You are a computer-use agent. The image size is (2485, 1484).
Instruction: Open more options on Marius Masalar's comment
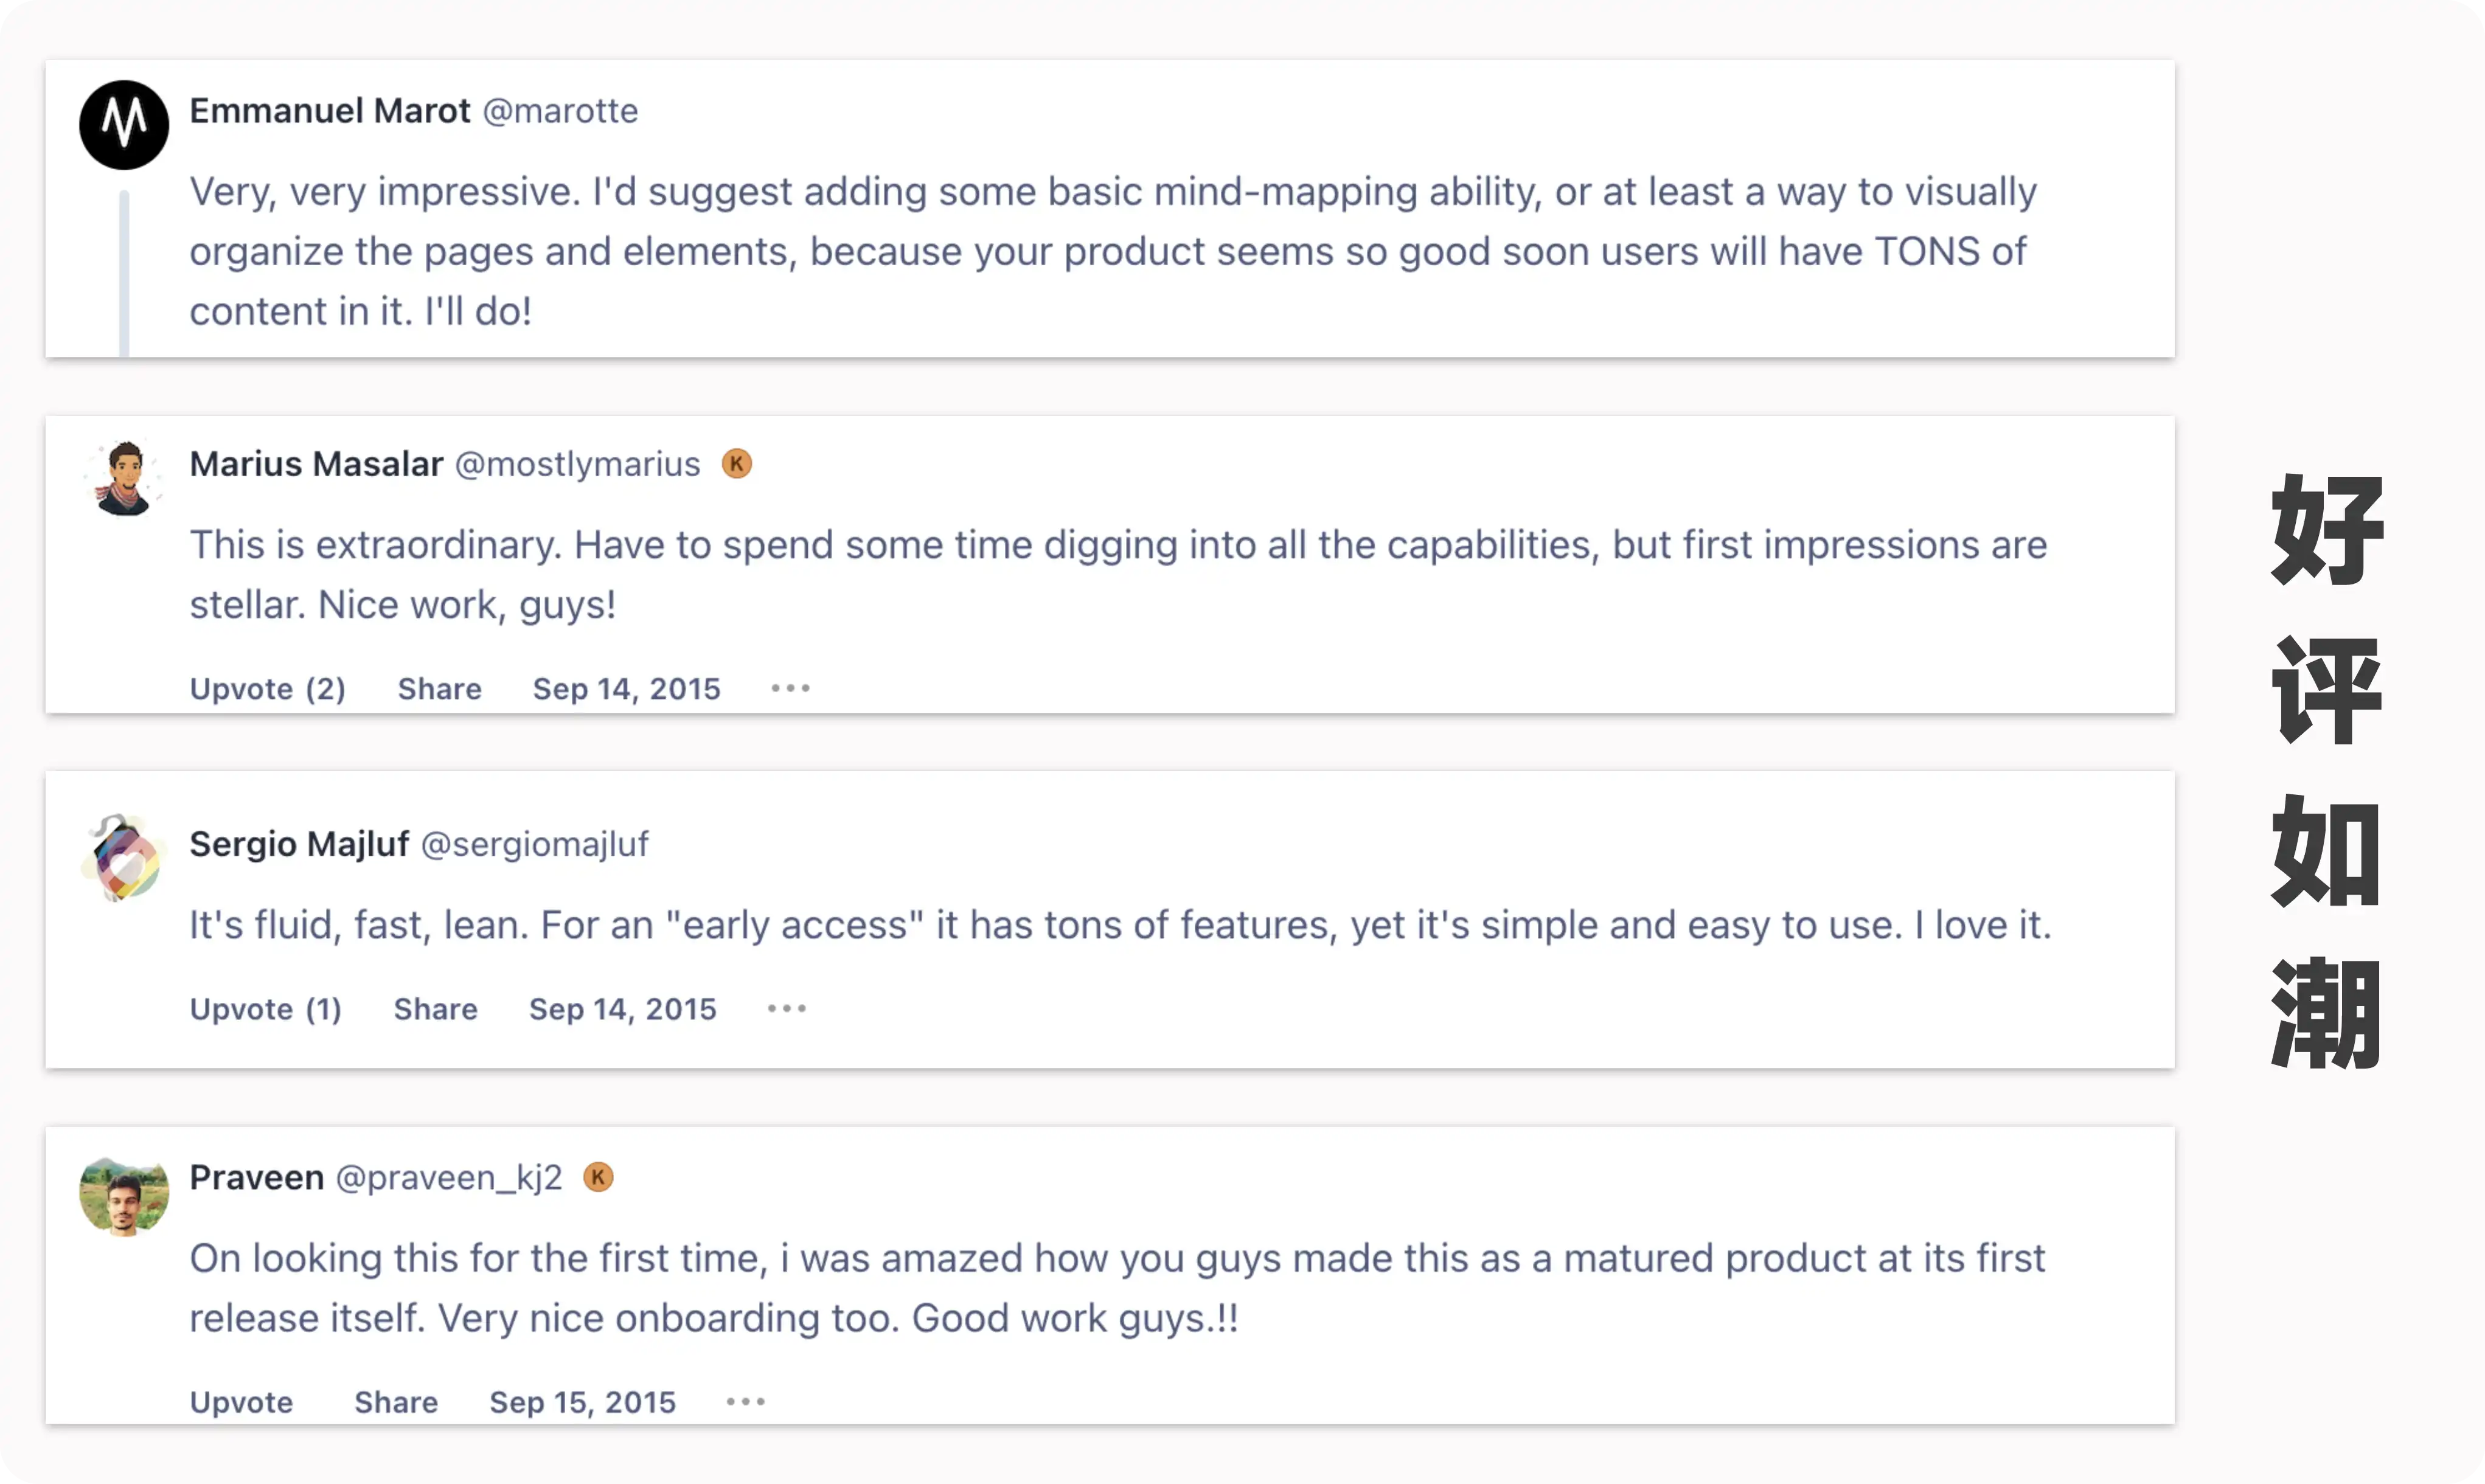790,688
